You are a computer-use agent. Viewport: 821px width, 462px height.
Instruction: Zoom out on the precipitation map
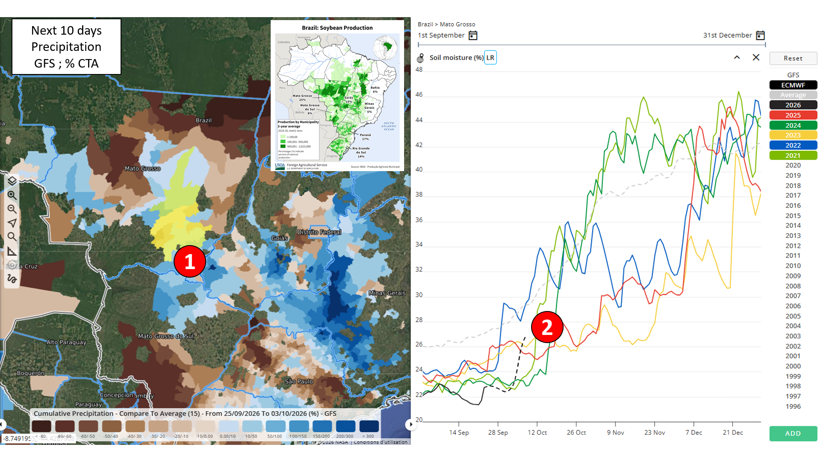pyautogui.click(x=12, y=209)
